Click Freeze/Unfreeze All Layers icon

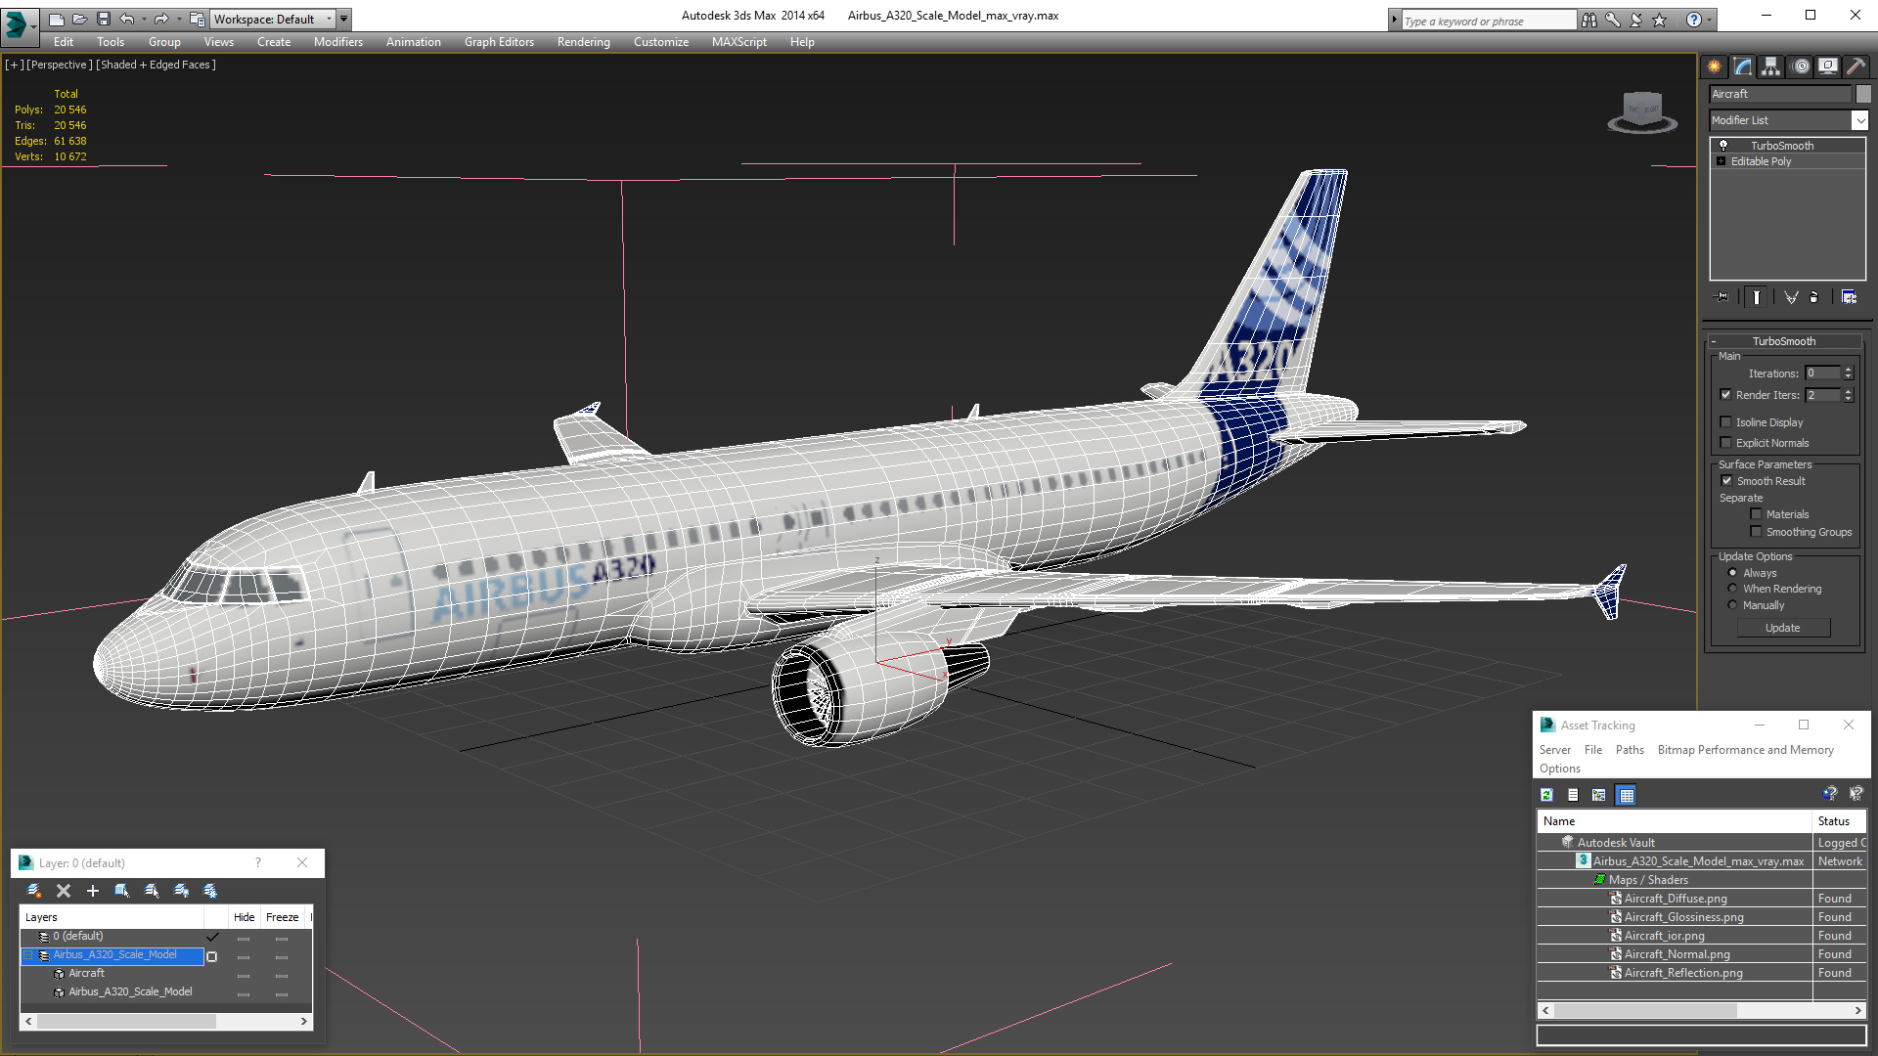pyautogui.click(x=210, y=891)
